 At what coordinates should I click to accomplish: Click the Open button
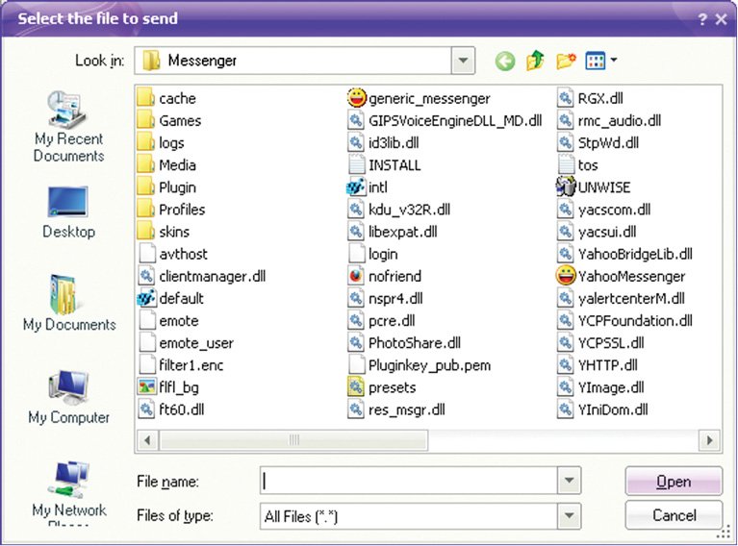(x=674, y=481)
